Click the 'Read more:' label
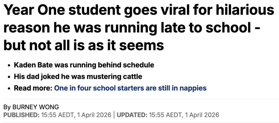This screenshot has width=279, height=123. pyautogui.click(x=33, y=88)
